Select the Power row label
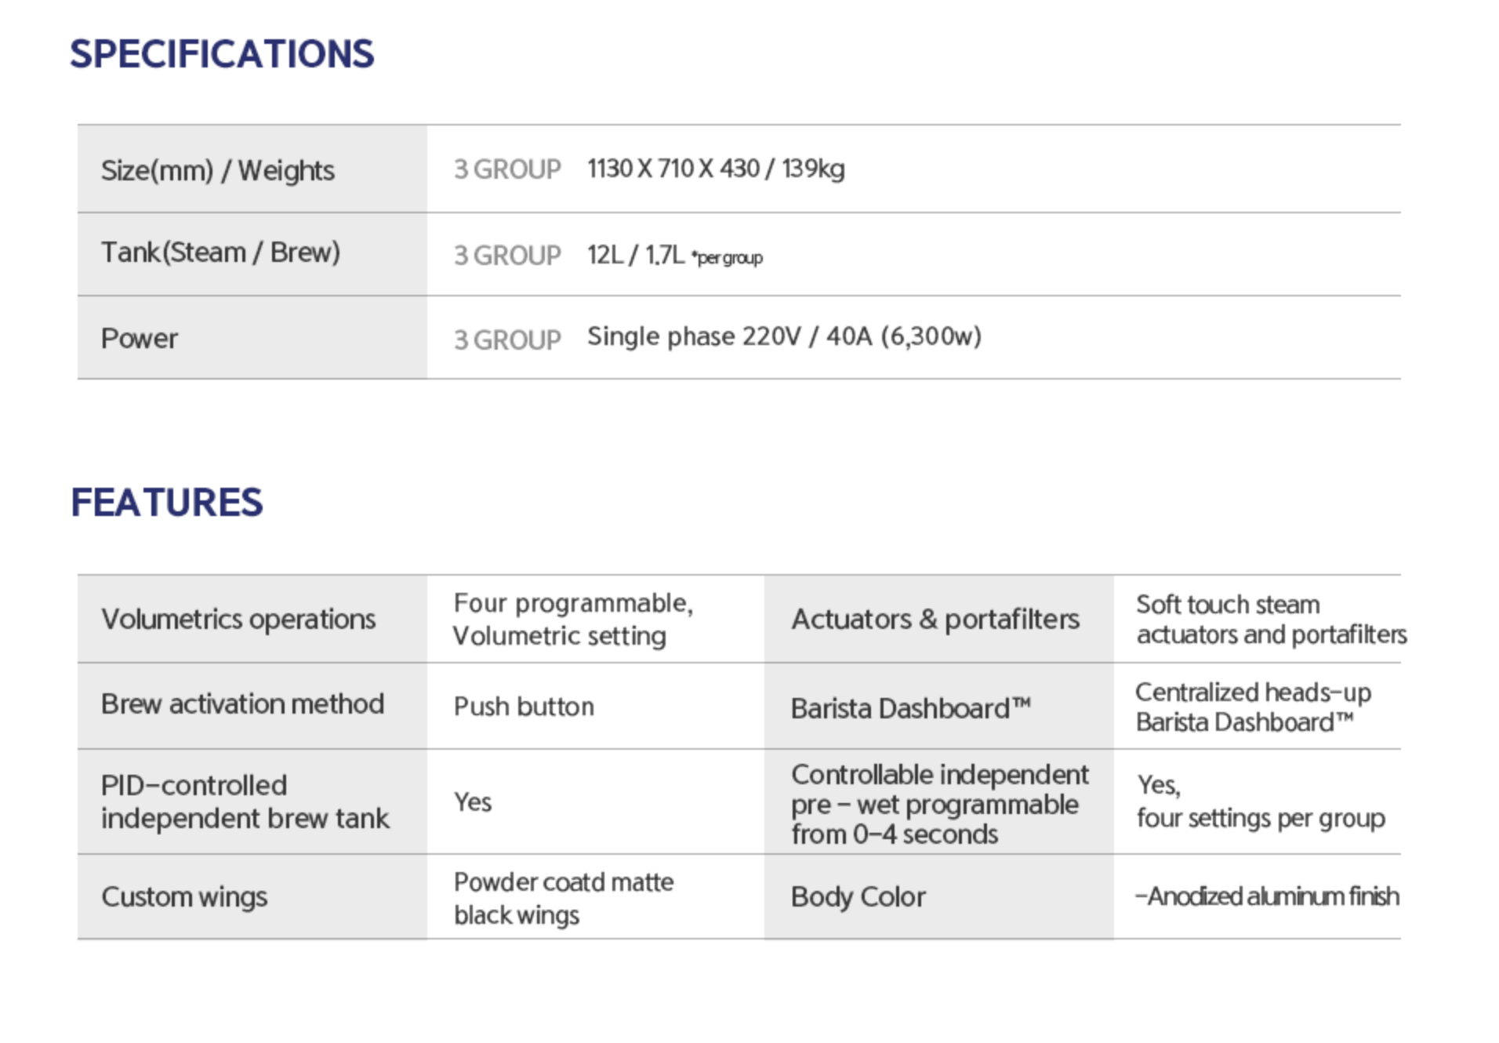 pos(140,338)
